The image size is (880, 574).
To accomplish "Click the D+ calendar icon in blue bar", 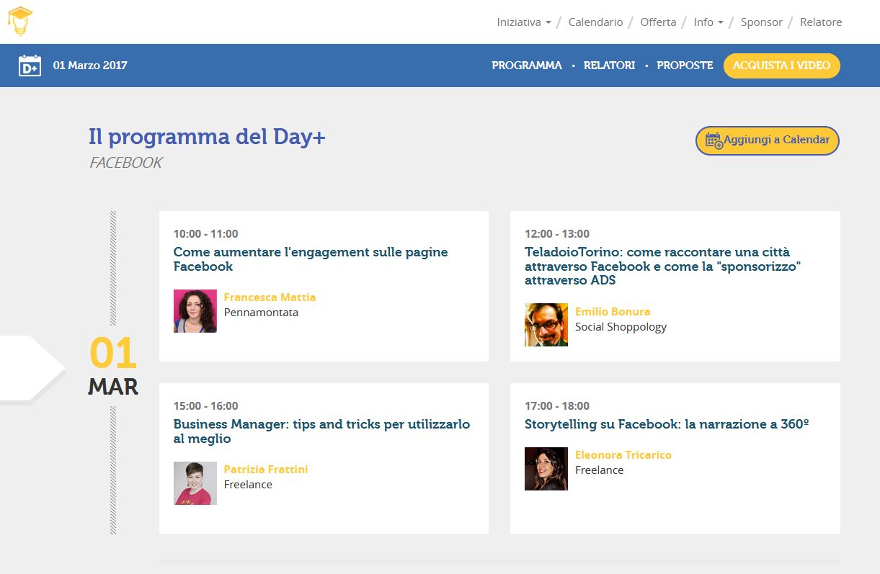I will click(x=30, y=66).
